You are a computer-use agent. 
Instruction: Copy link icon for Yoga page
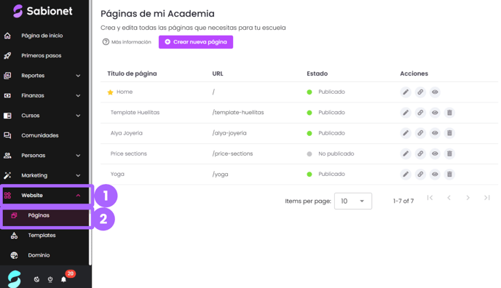pos(420,174)
